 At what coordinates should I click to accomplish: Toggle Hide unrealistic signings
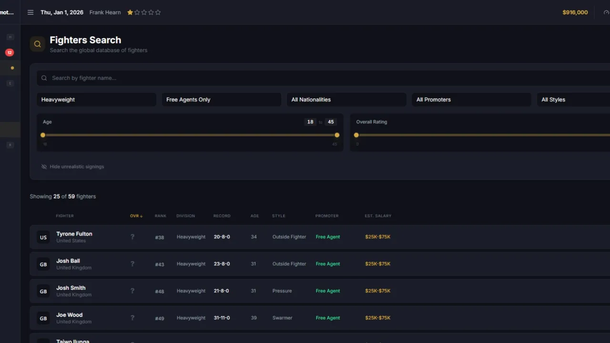click(x=72, y=167)
